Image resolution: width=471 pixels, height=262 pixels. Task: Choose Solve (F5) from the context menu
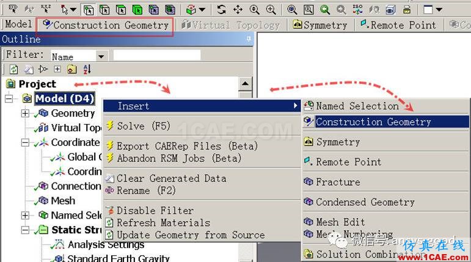click(x=202, y=126)
